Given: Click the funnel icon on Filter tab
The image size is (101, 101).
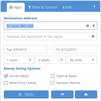Looking at the screenshot, I should pos(30,7).
